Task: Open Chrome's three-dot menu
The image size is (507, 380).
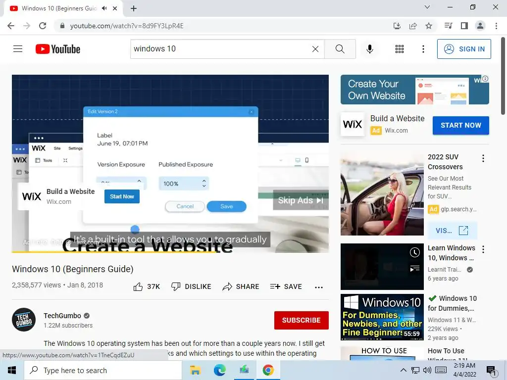Action: tap(496, 26)
